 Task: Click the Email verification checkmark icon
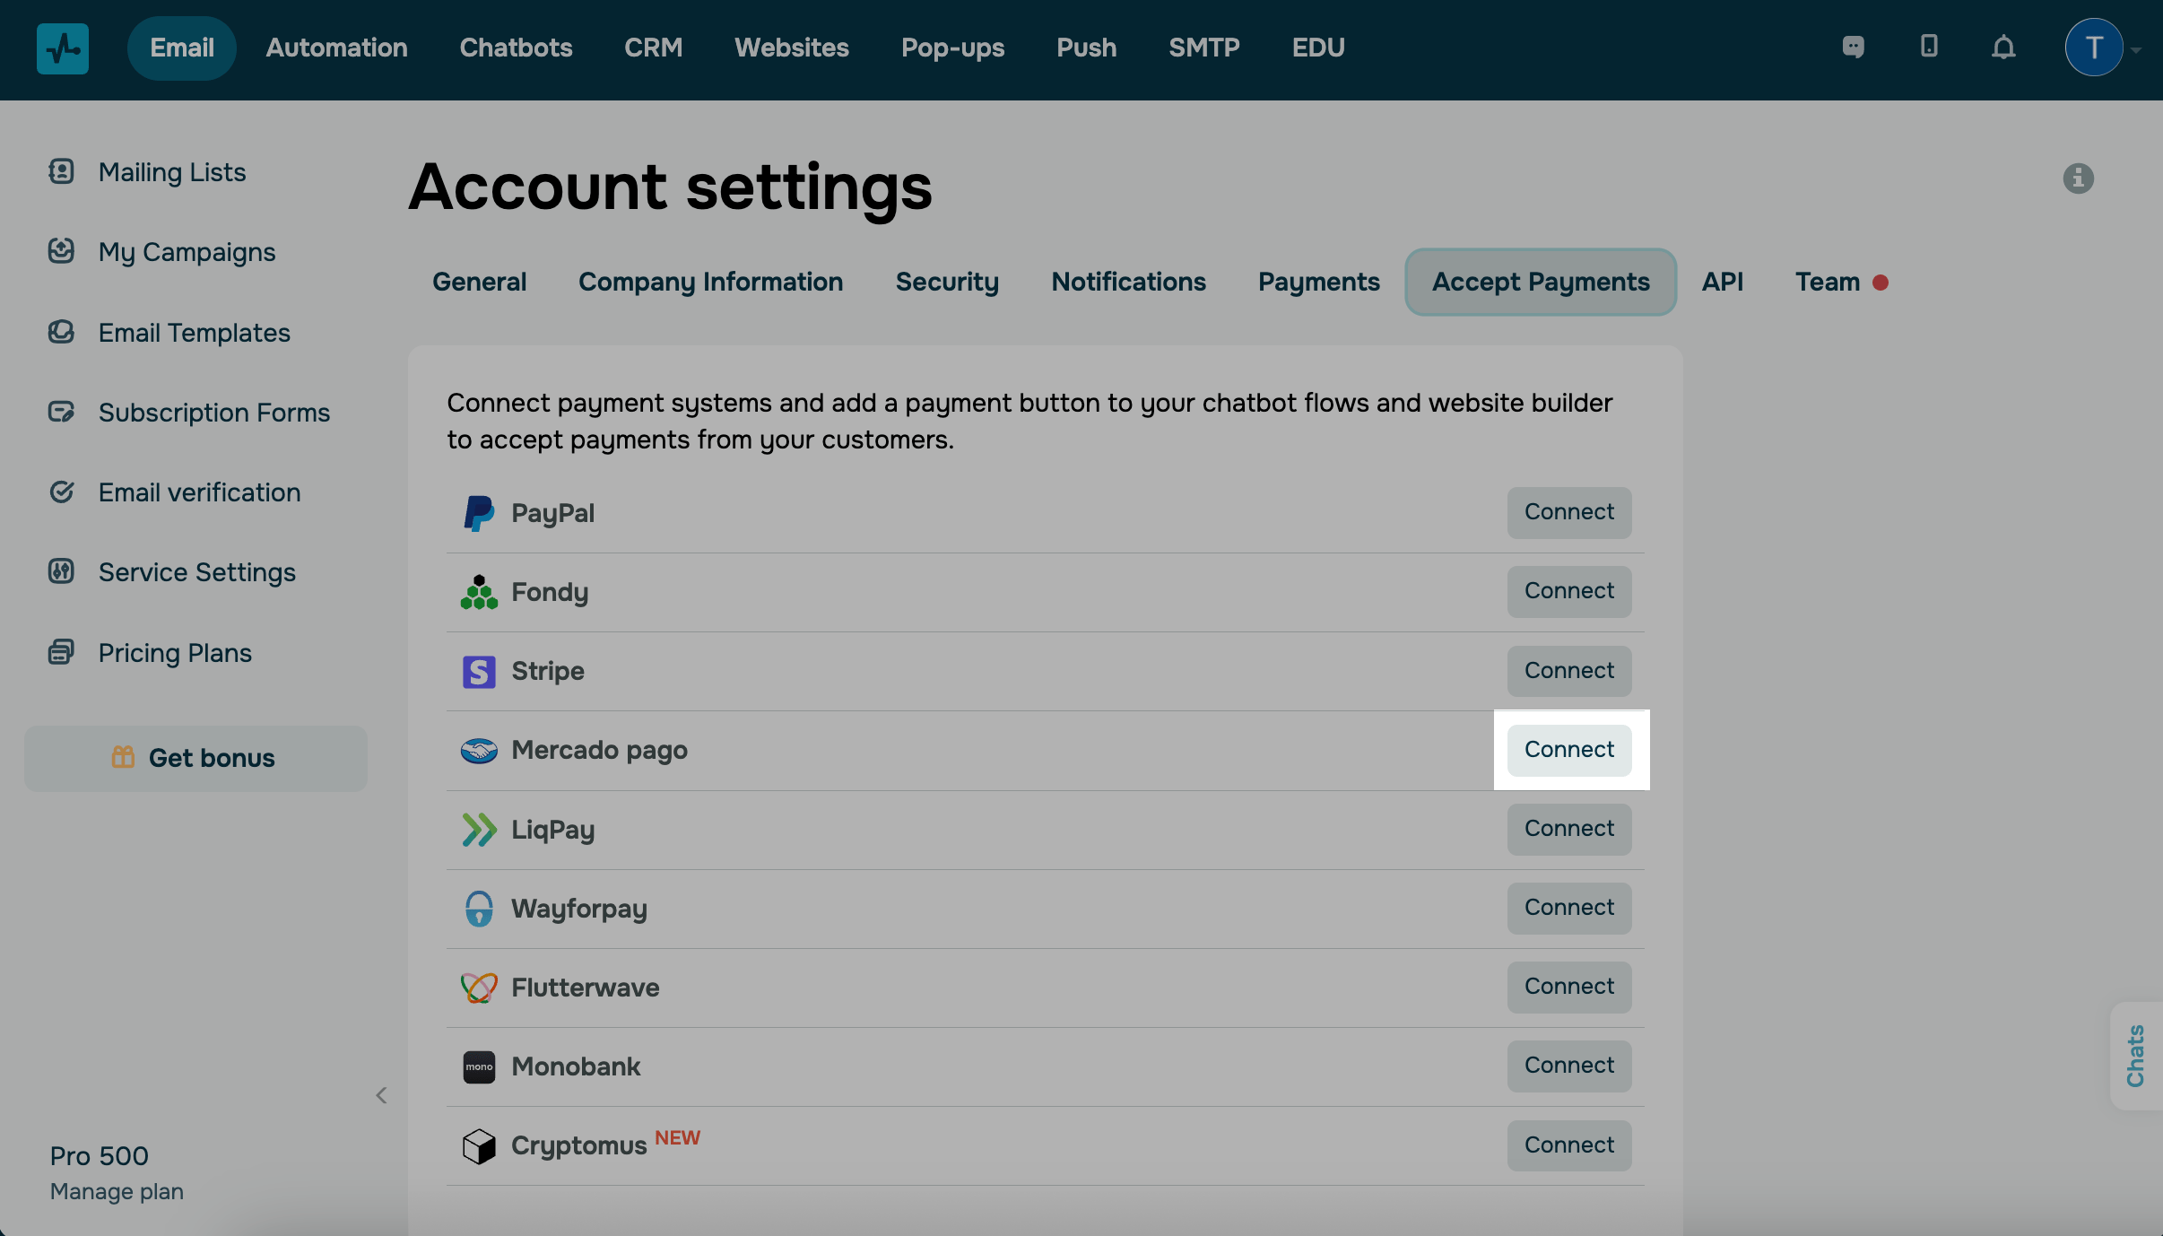tap(61, 492)
